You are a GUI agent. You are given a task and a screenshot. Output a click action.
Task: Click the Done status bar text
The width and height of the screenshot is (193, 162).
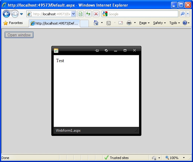[5, 158]
